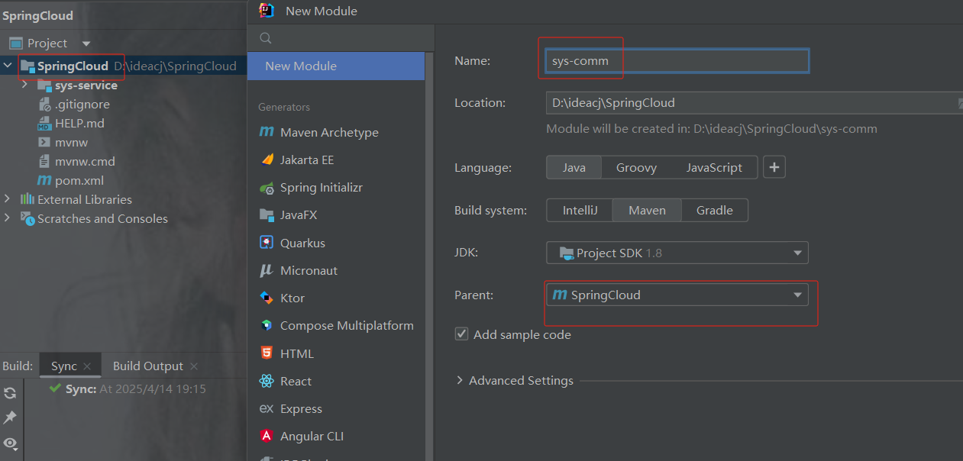The height and width of the screenshot is (461, 963).
Task: Collapse the SpringCloud root node
Action: tap(8, 66)
